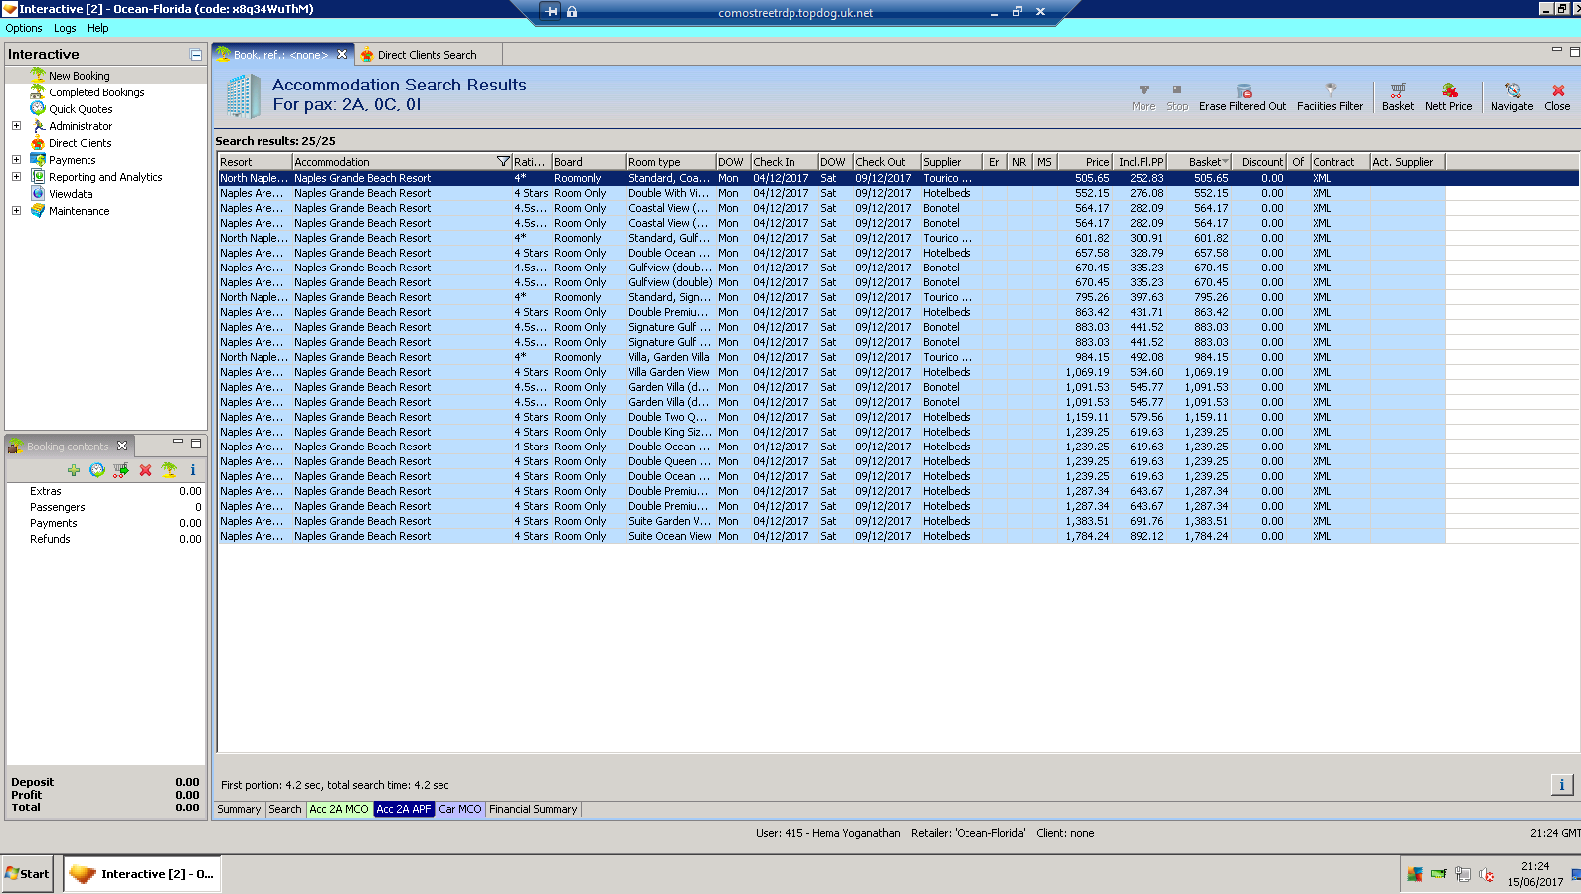Sort by the Resort column header

(x=256, y=162)
